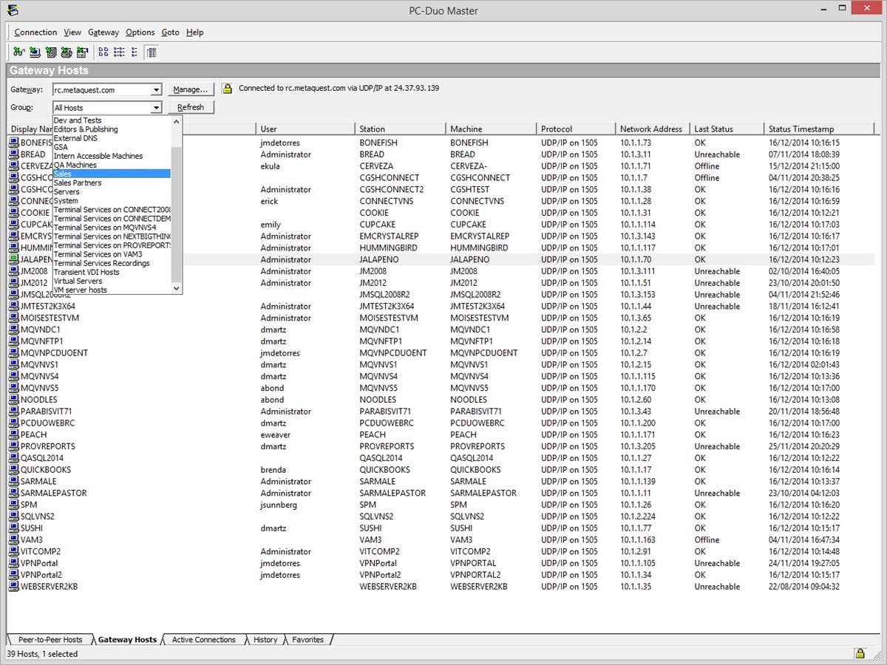The height and width of the screenshot is (665, 887).
Task: Click the green JALAPENO host icon
Action: pyautogui.click(x=14, y=259)
